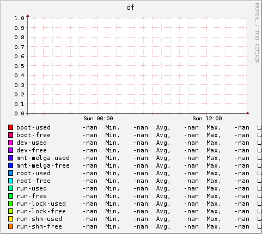
Task: Click the green run-free color box
Action: click(10, 196)
